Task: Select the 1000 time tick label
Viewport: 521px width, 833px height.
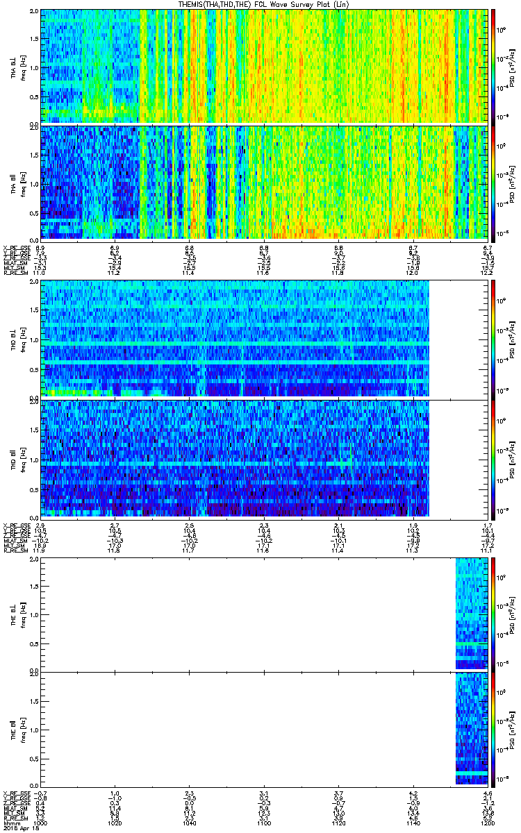Action: (41, 823)
